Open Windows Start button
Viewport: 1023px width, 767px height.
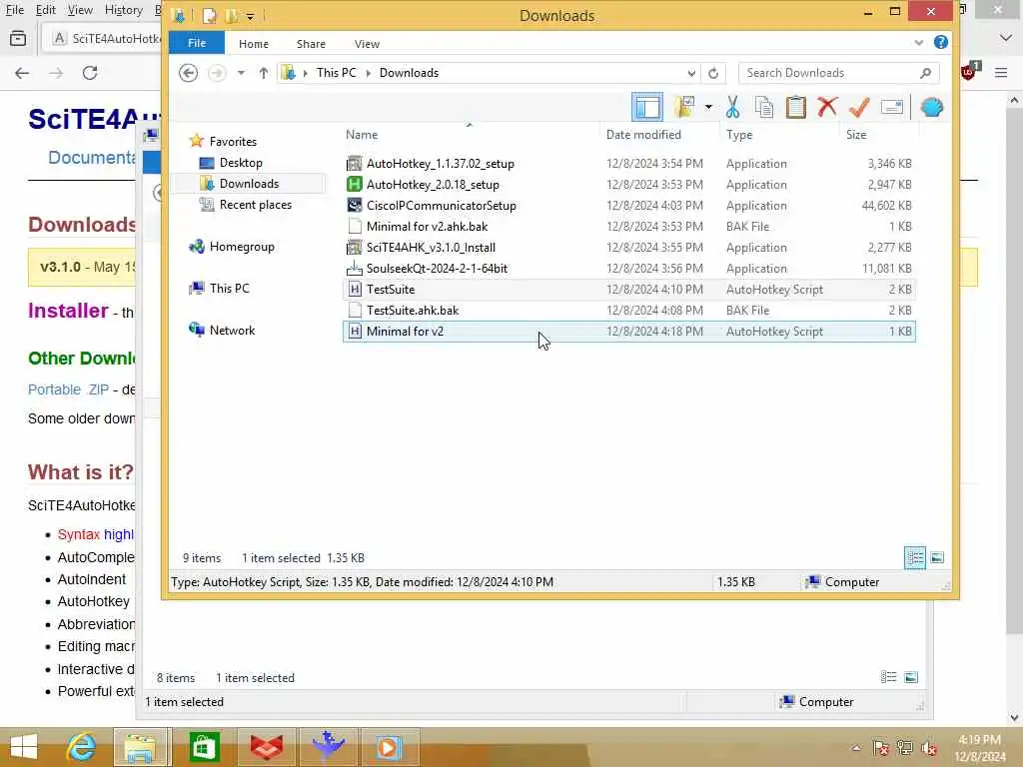[x=24, y=747]
